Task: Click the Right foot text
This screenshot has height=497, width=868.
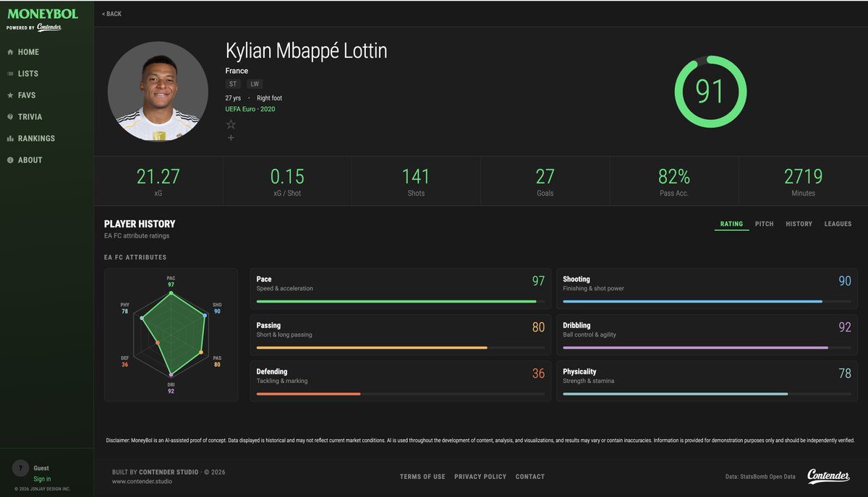Action: pyautogui.click(x=269, y=98)
